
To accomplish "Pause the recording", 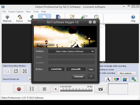I will point(32,89).
